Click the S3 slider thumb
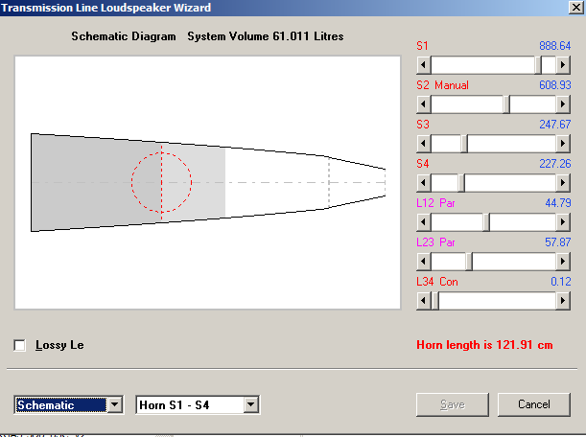Viewport: 586px width, 437px height. coord(464,144)
